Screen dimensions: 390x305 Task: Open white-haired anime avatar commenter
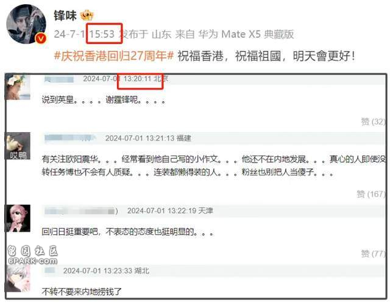point(18,278)
